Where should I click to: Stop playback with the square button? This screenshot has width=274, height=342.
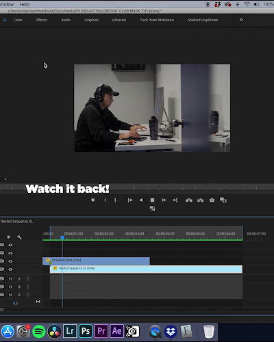[x=152, y=200]
